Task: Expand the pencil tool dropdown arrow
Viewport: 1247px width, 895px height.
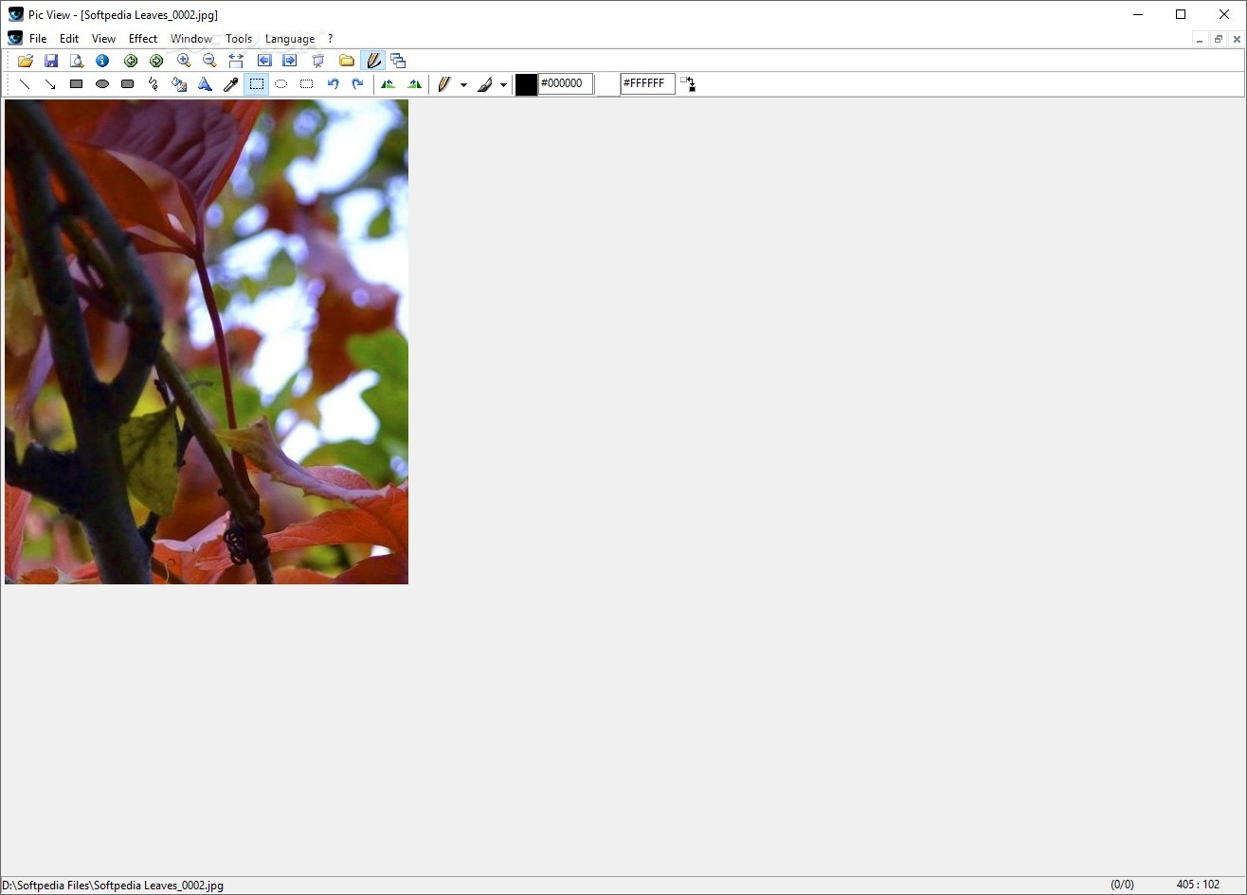Action: (x=463, y=85)
